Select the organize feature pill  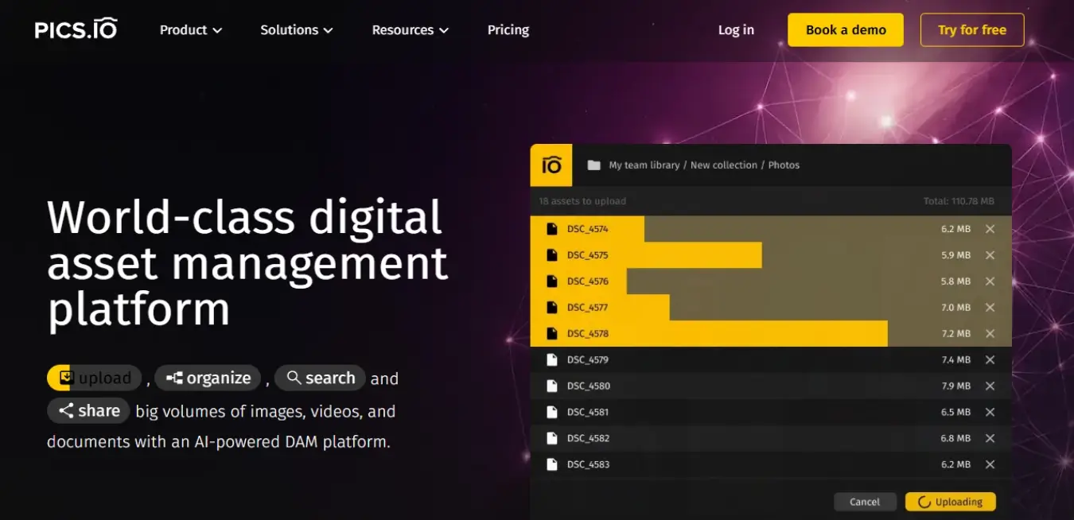[208, 378]
